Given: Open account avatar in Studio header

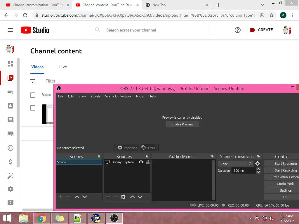Looking at the screenshot, I should pos(287,30).
